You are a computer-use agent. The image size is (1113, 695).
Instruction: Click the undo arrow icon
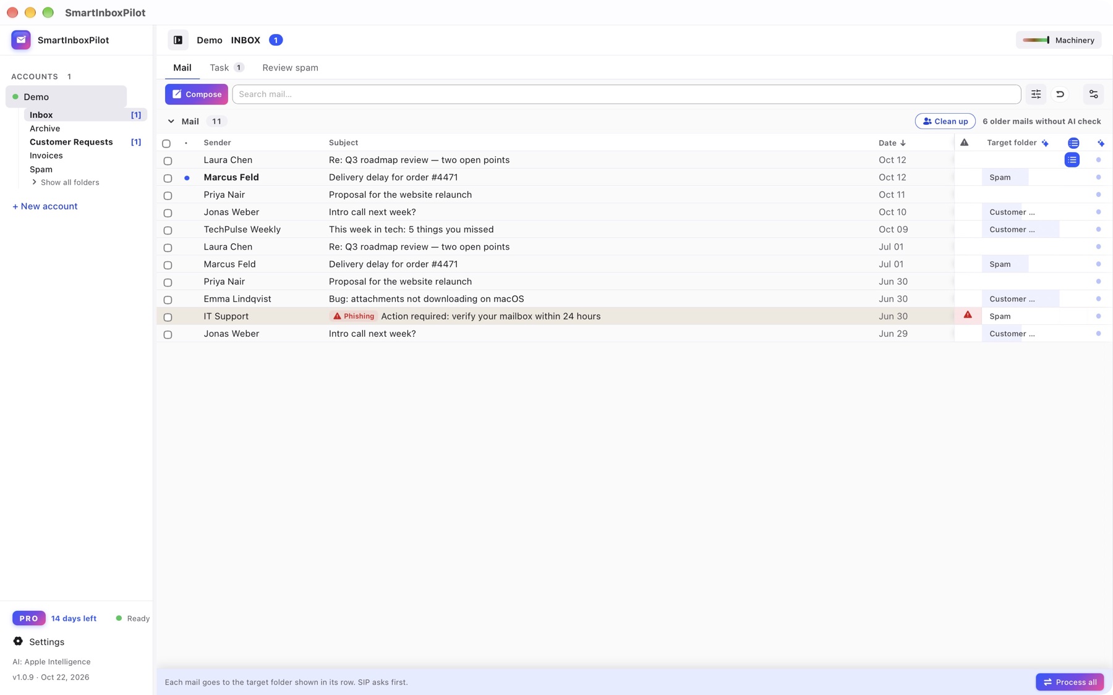1060,95
